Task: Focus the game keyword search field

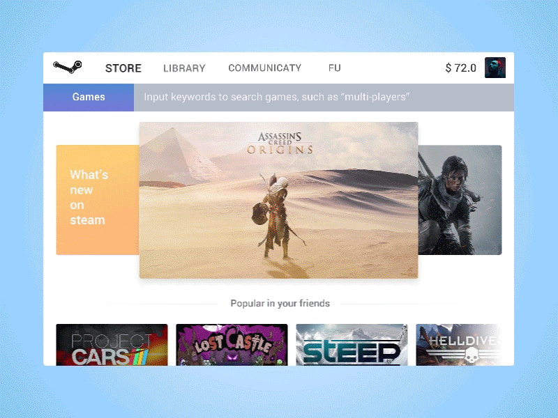Action: point(324,97)
